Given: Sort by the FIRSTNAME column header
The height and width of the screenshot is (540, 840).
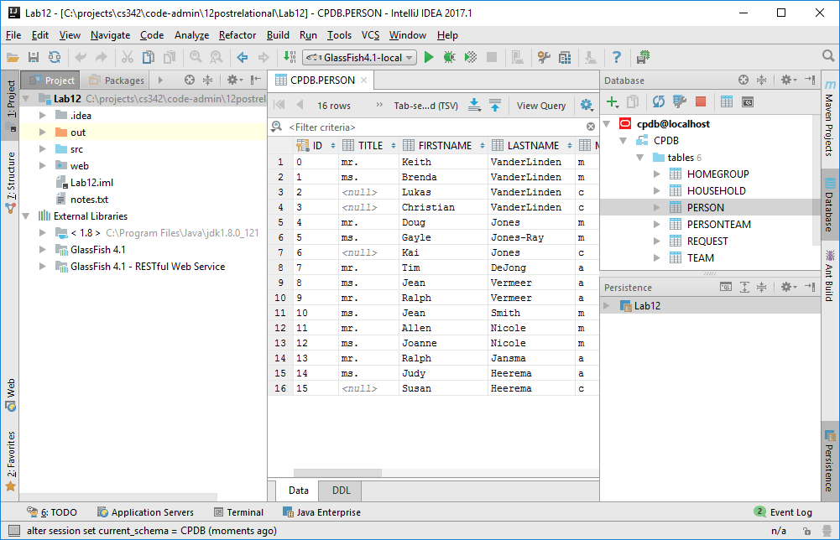Looking at the screenshot, I should (444, 146).
